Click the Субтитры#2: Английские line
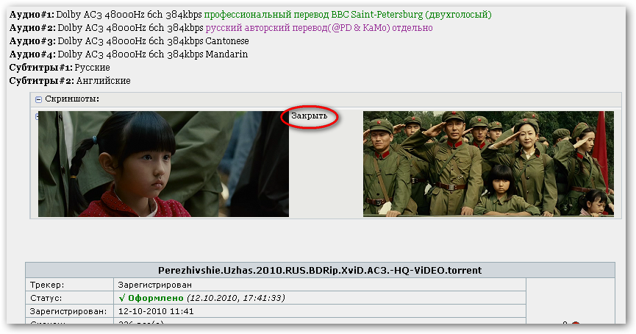This screenshot has width=636, height=334. [70, 80]
